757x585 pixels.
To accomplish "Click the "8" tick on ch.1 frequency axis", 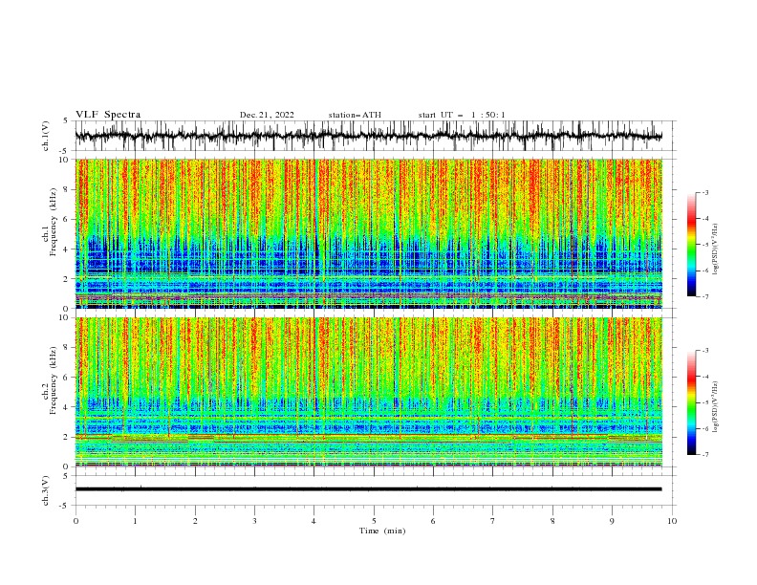I will (67, 189).
